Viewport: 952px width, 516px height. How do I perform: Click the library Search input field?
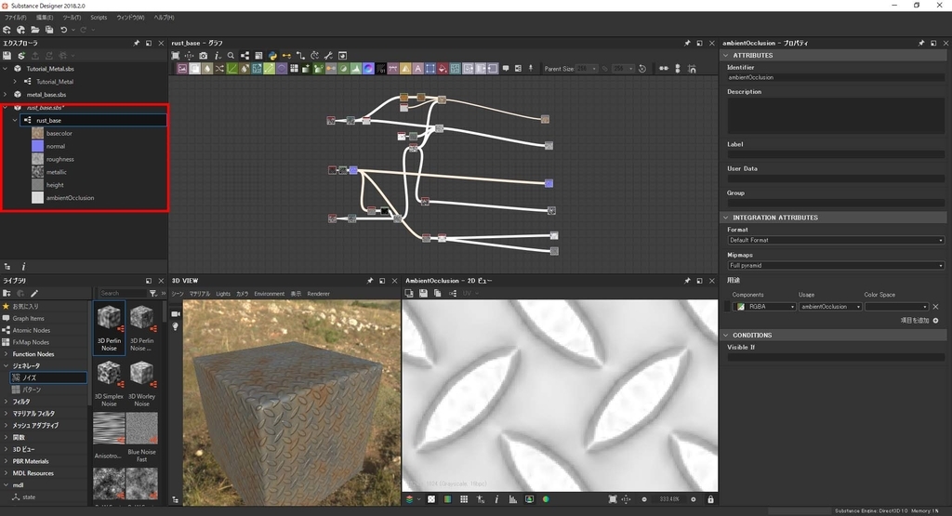(122, 293)
